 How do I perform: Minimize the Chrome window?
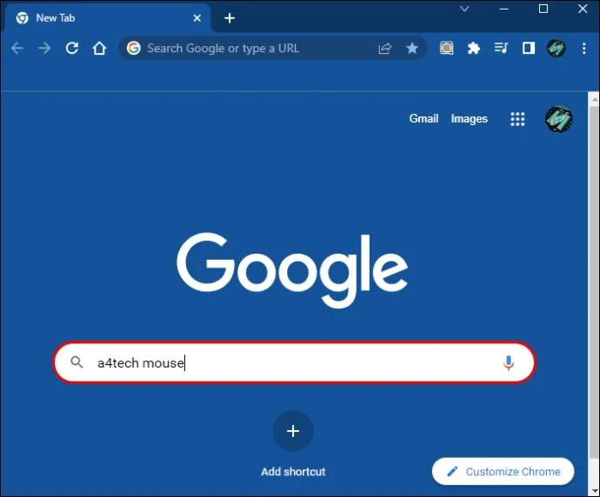(x=504, y=9)
